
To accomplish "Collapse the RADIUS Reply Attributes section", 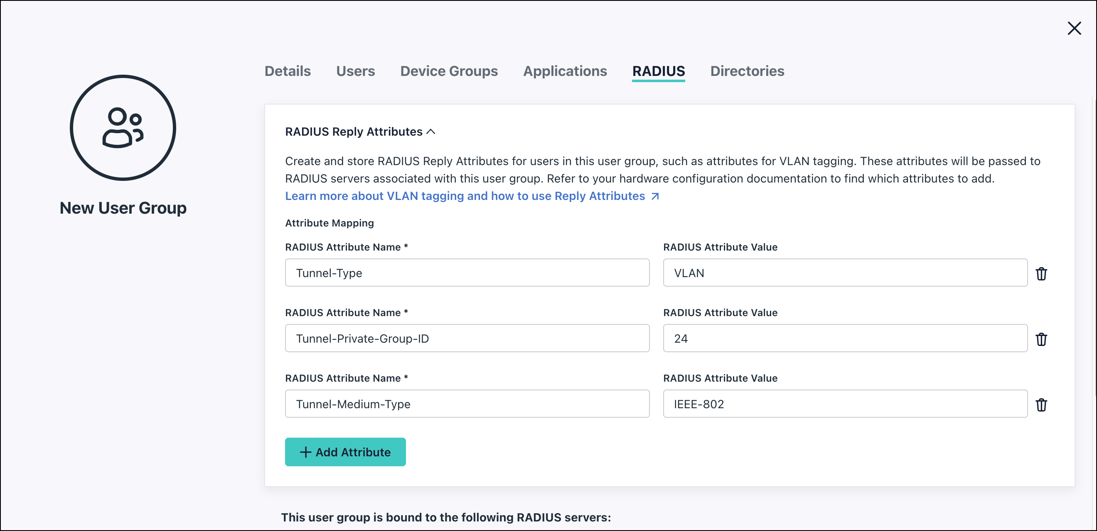I will tap(430, 132).
